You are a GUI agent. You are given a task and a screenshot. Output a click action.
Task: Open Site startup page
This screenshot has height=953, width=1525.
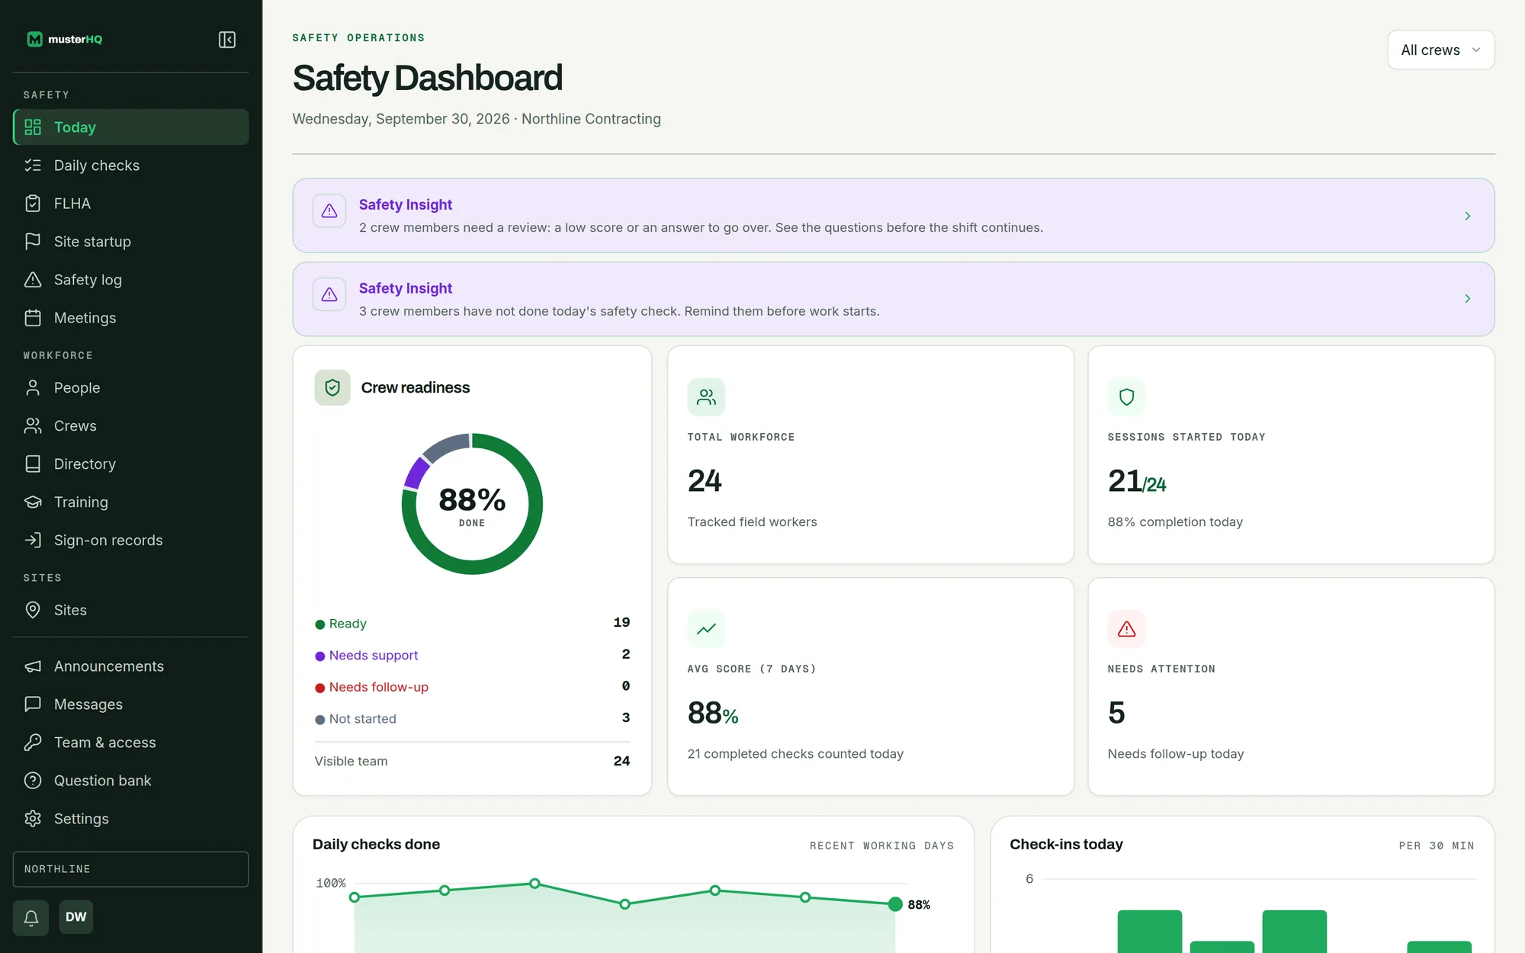point(131,242)
